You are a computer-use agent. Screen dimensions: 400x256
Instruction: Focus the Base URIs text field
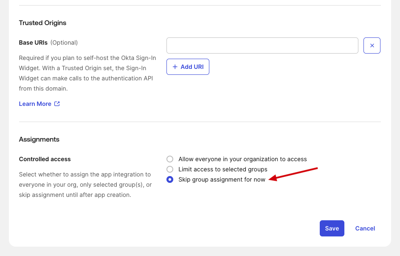click(262, 46)
